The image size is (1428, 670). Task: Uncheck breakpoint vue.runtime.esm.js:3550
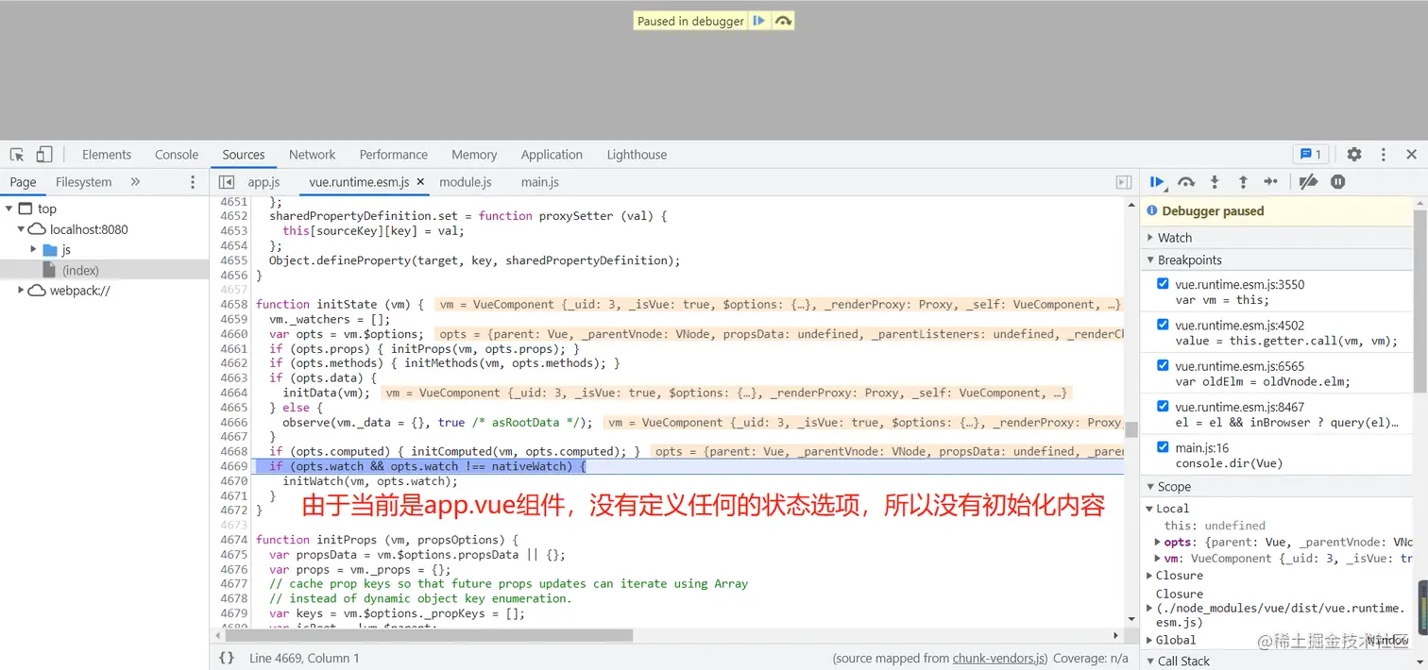1163,283
